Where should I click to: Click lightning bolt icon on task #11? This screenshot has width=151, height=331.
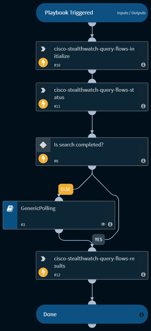tap(43, 104)
